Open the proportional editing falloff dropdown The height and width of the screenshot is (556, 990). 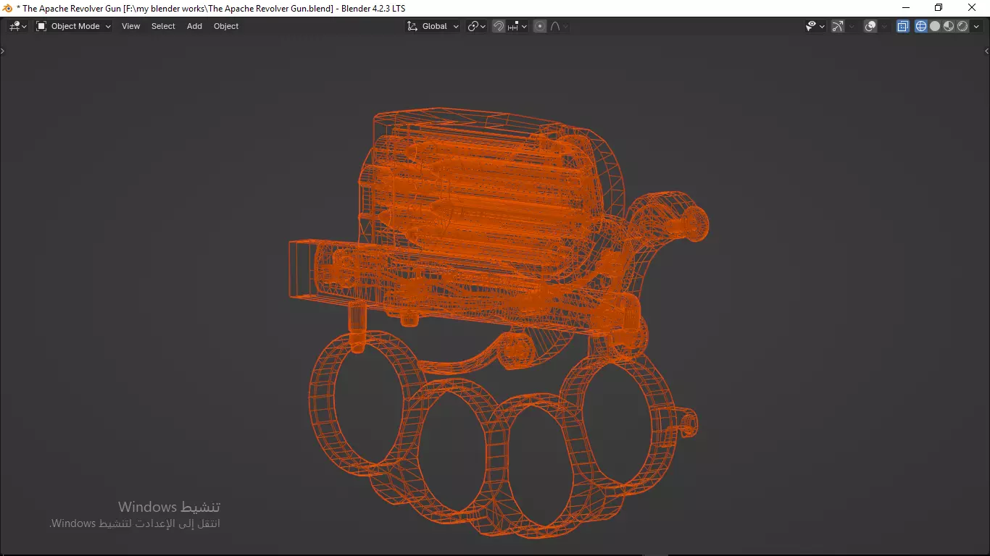pos(559,26)
